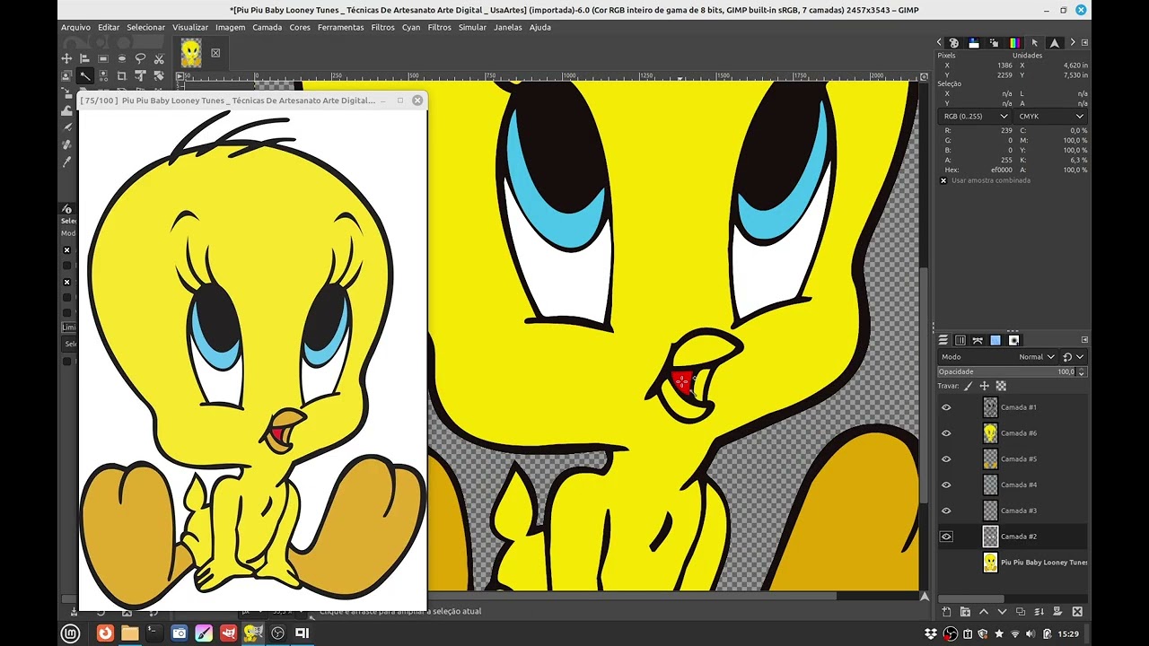Click the opacity spinner arrows
The image size is (1149, 646).
point(1081,372)
